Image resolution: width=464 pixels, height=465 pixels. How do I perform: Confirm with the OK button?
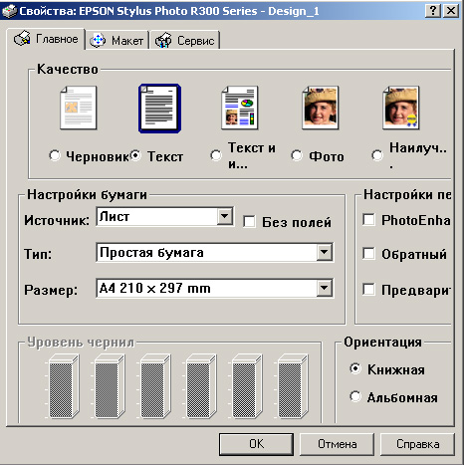point(256,444)
